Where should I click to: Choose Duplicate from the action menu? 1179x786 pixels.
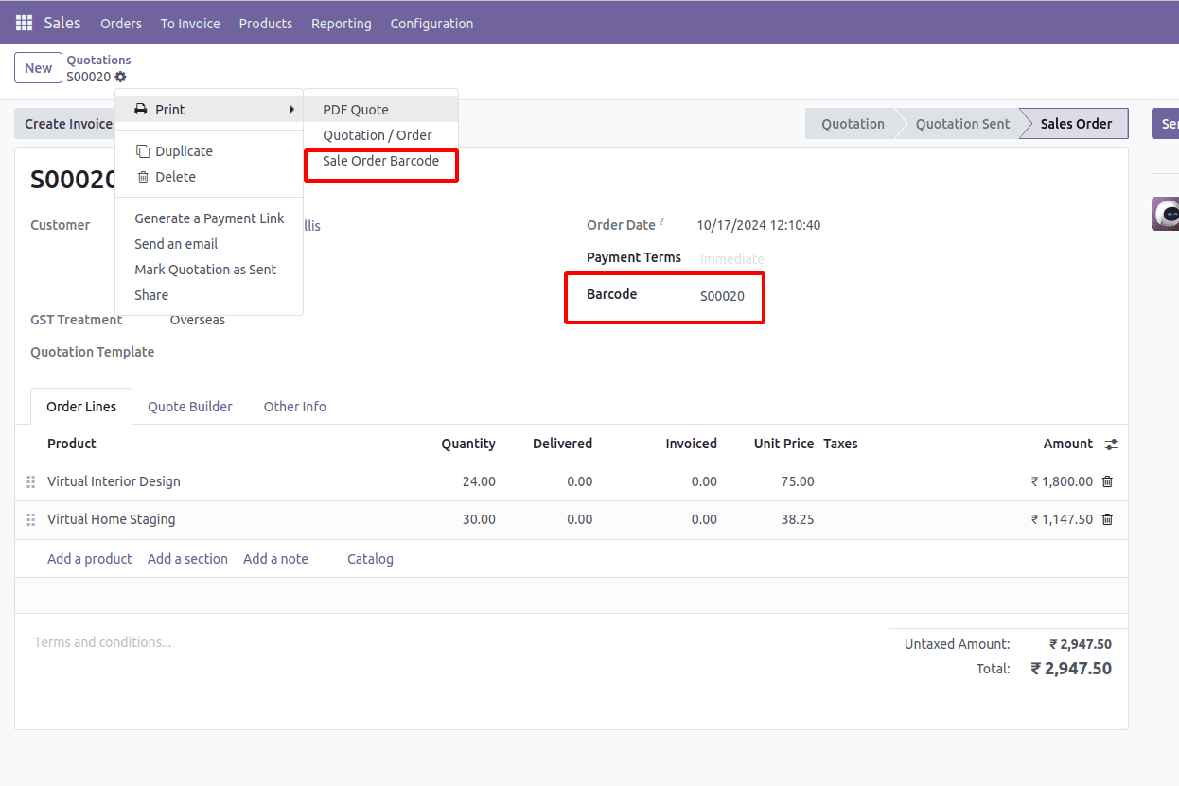[x=184, y=151]
